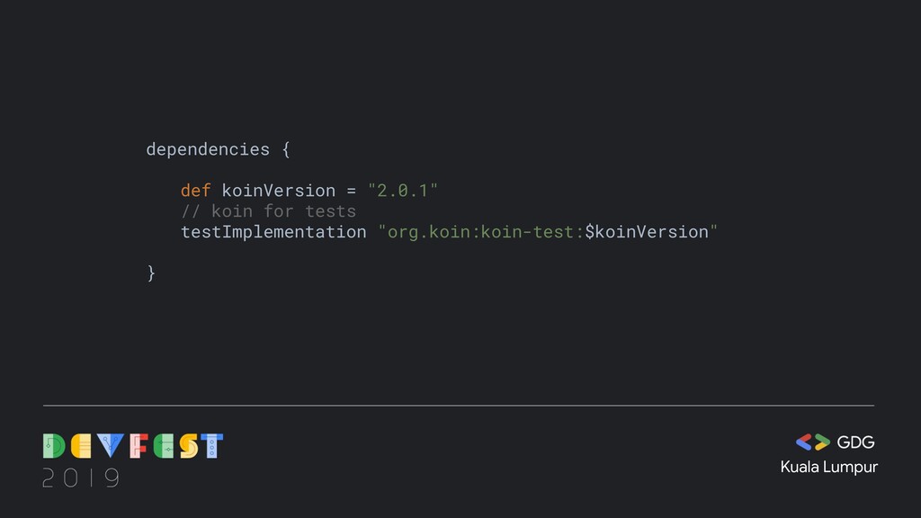Click the dependencies keyword in code
This screenshot has width=921, height=518.
pos(208,149)
